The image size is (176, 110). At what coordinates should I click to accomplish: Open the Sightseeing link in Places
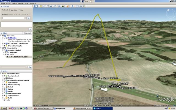click(12, 38)
